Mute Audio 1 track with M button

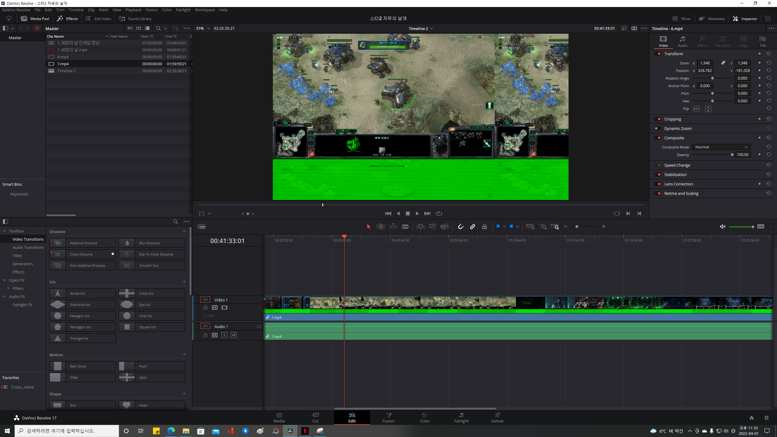[234, 335]
